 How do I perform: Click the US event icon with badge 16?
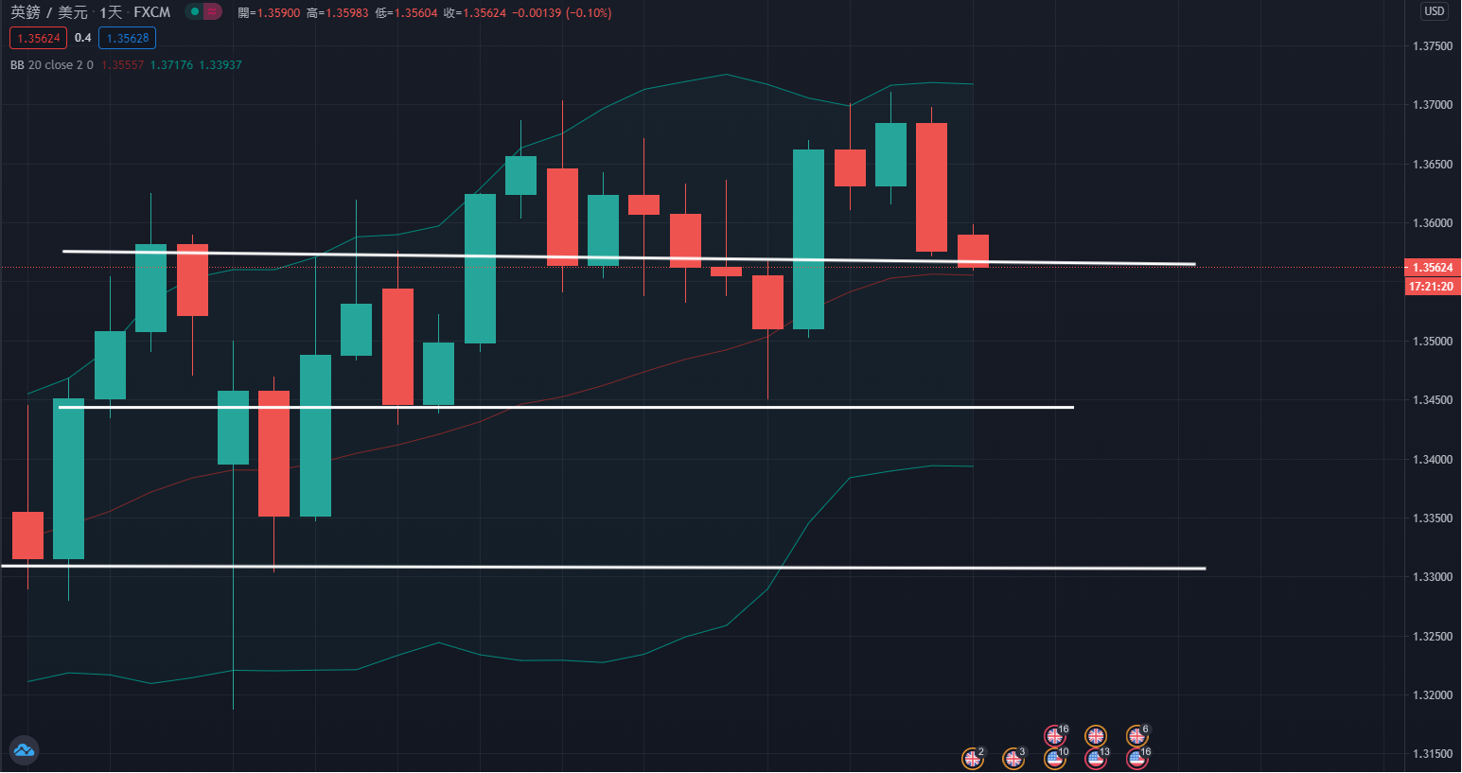point(1136,758)
